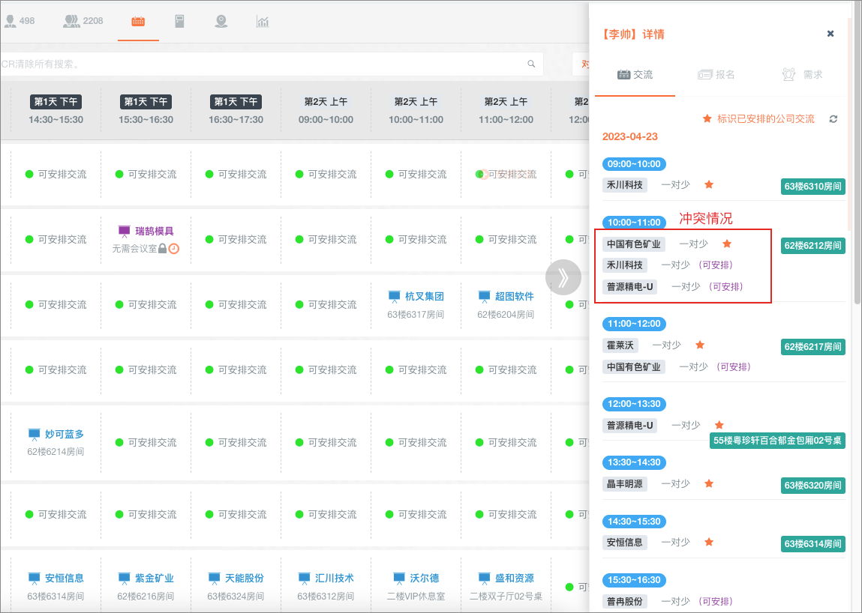Switch to the 报名 tab
This screenshot has width=862, height=613.
click(x=716, y=75)
